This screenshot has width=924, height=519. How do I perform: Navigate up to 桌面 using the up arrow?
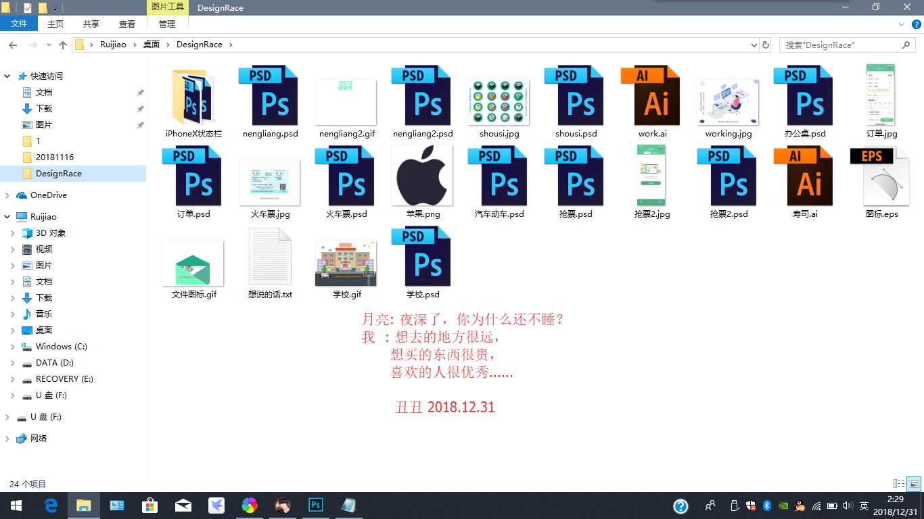point(62,45)
